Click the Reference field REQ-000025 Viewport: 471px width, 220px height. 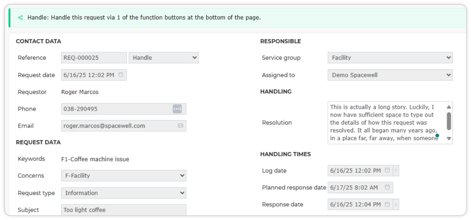(94, 58)
